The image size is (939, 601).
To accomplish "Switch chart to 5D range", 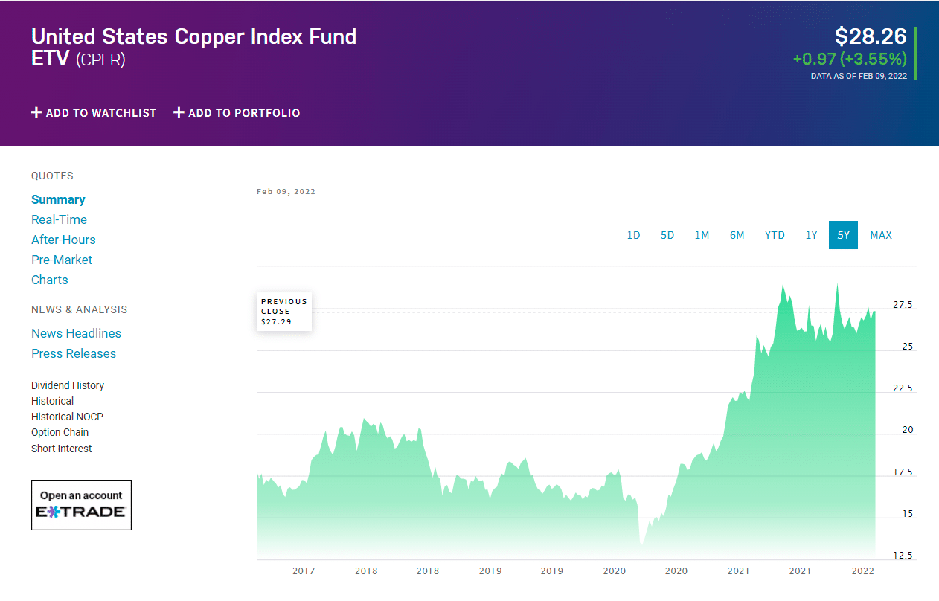I will (x=667, y=235).
